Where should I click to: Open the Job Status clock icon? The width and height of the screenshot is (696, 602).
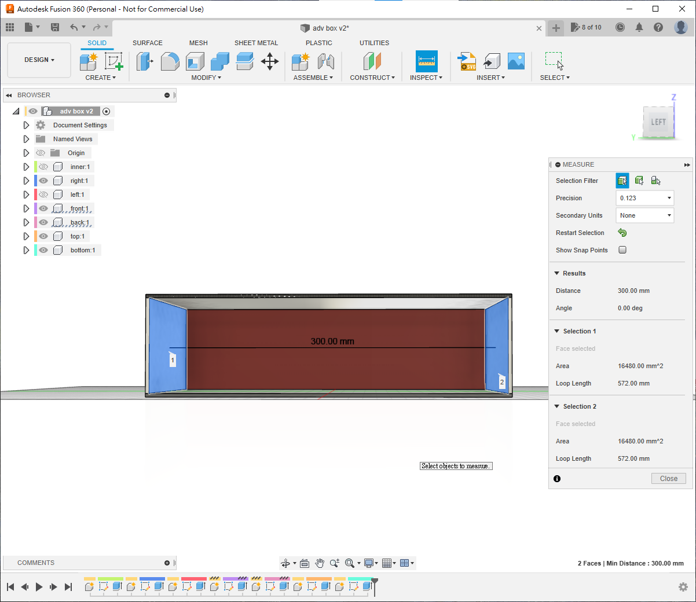click(x=620, y=27)
